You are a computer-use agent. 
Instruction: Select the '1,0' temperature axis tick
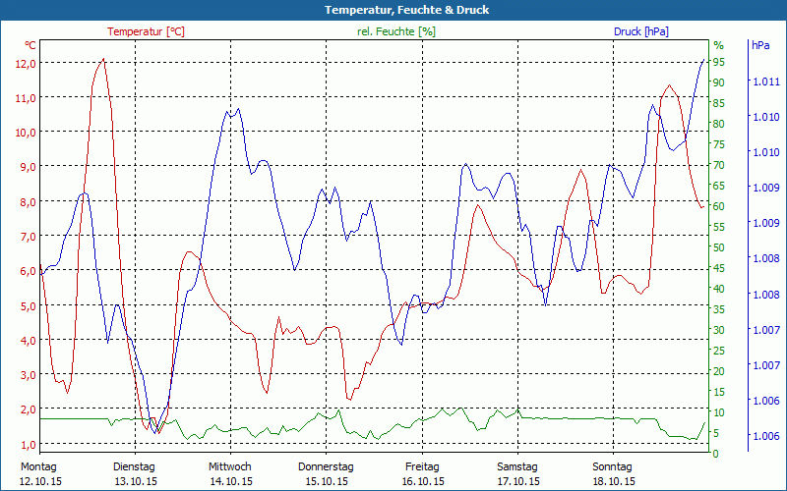[28, 444]
